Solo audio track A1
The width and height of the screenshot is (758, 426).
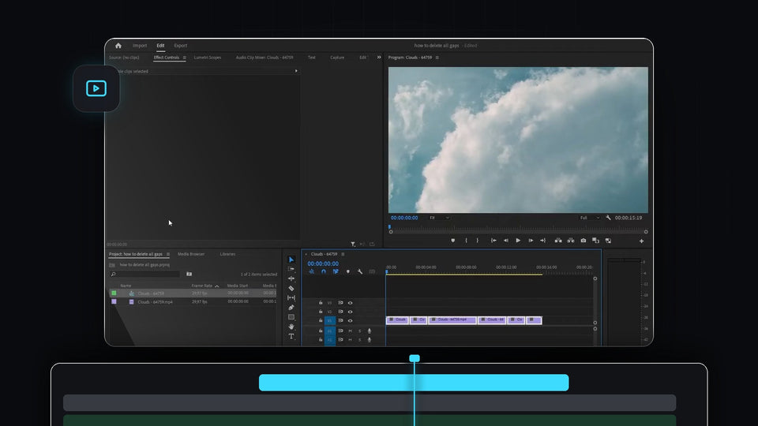click(360, 331)
